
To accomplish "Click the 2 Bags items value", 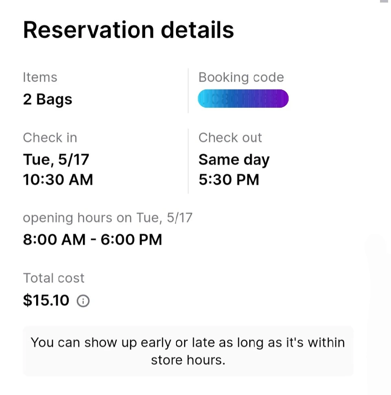I will (x=48, y=100).
